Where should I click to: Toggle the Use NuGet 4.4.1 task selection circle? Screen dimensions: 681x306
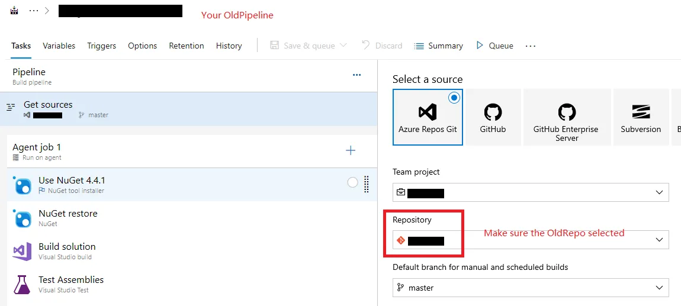(353, 183)
